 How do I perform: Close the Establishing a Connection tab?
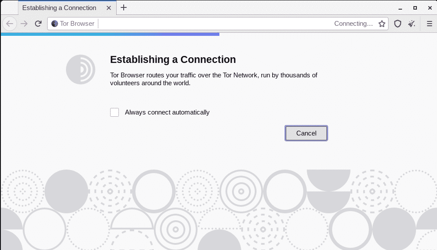tap(109, 8)
